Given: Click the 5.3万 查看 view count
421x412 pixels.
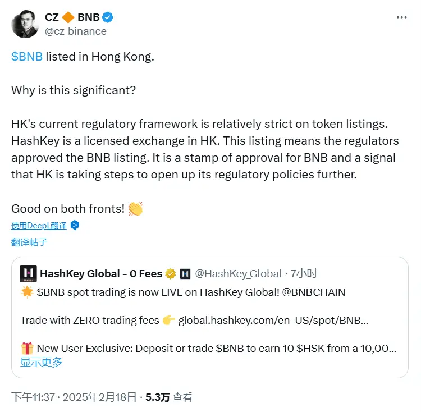Looking at the screenshot, I should (x=168, y=397).
